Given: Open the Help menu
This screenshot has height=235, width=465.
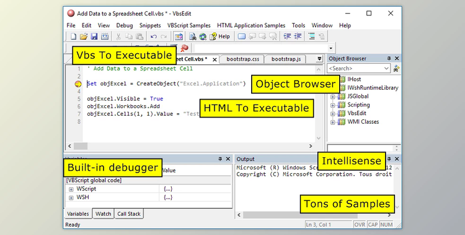Looking at the screenshot, I should tap(345, 25).
